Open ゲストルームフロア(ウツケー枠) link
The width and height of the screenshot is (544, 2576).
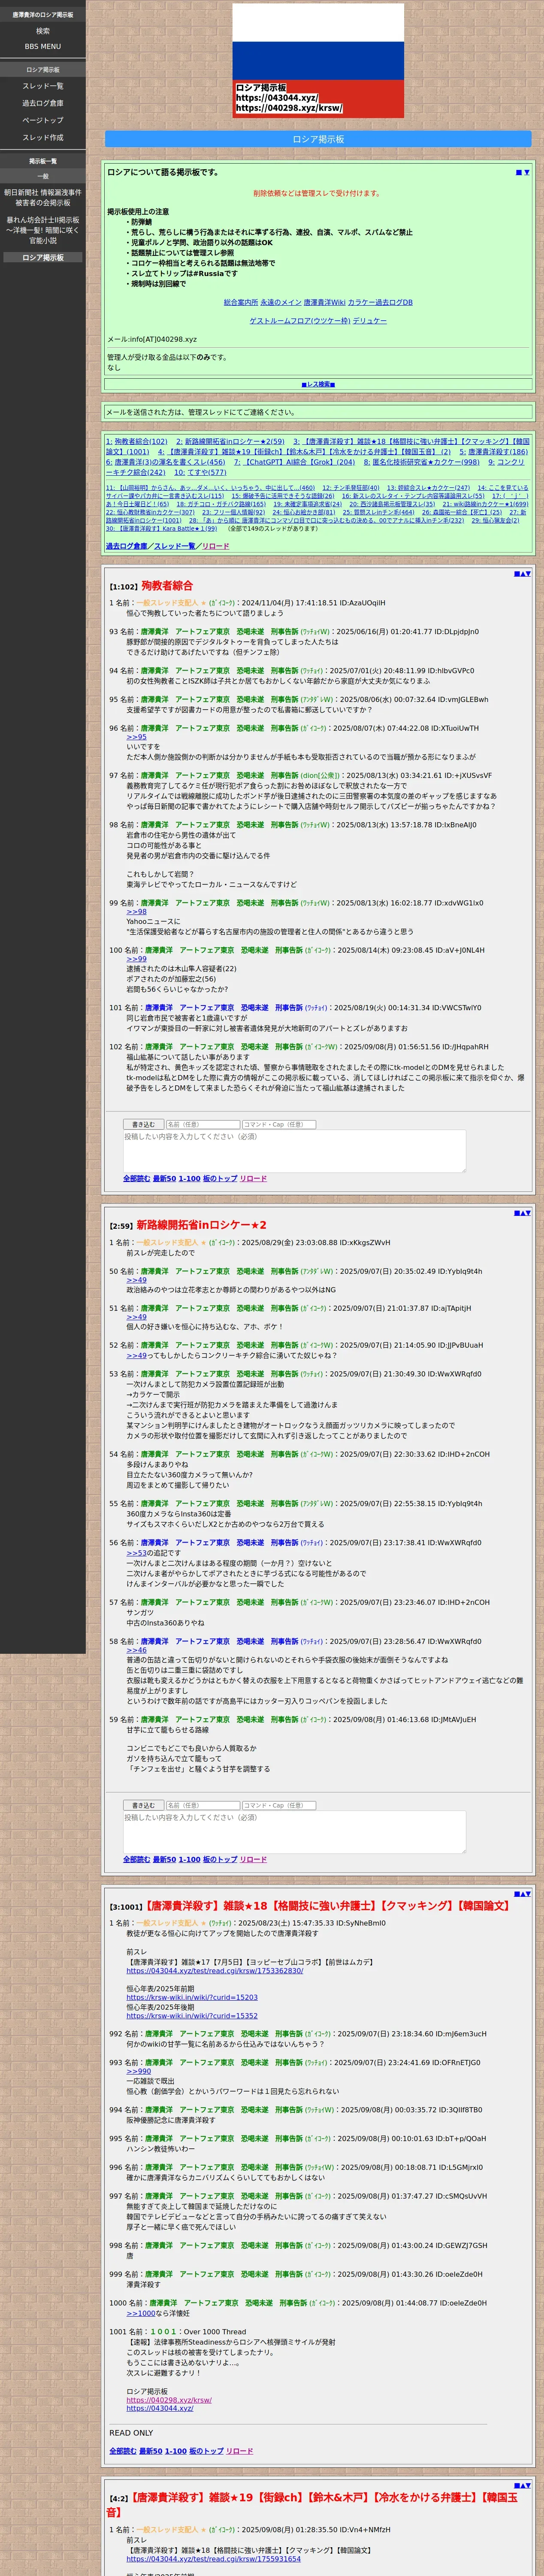point(299,321)
